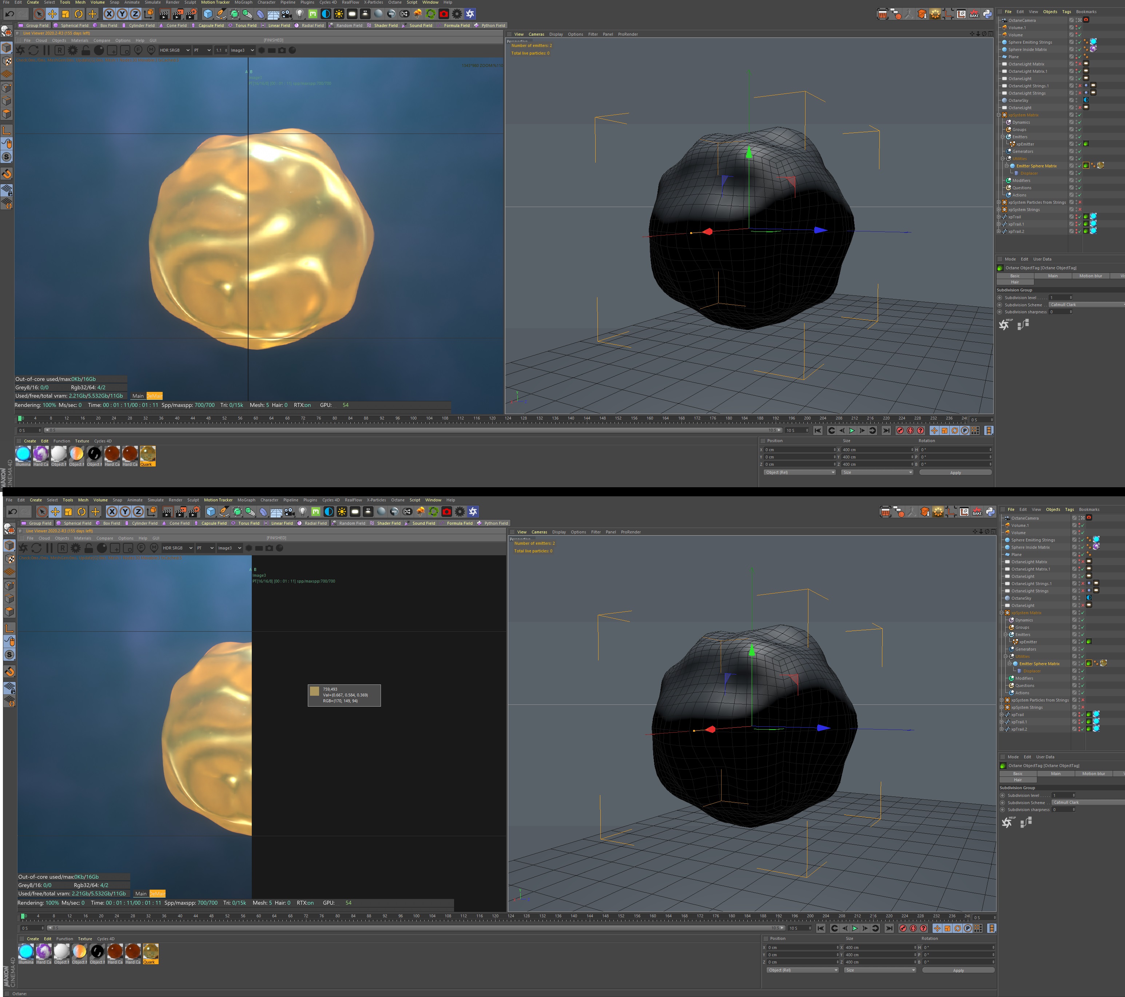Toggle X-axis lock in upper window toolbar
This screenshot has width=1125, height=997.
(109, 14)
